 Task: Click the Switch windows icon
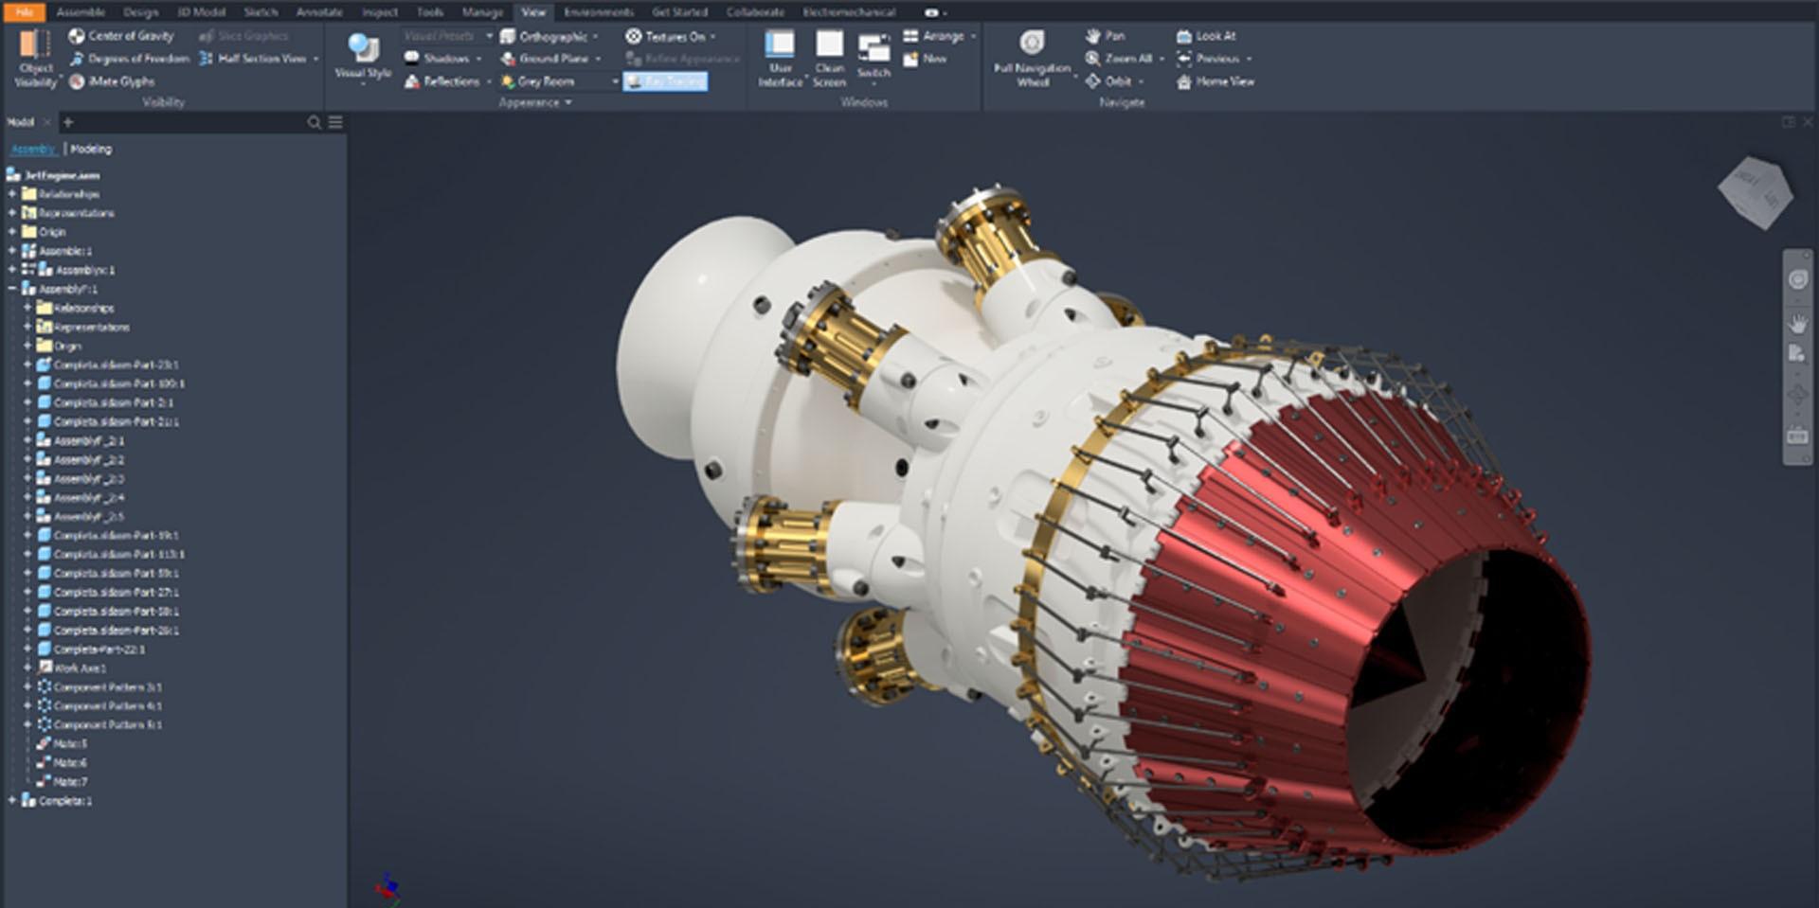click(x=873, y=49)
